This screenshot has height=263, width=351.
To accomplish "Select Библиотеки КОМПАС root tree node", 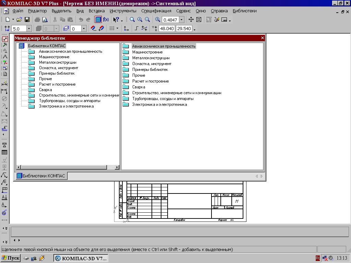I will (47, 46).
